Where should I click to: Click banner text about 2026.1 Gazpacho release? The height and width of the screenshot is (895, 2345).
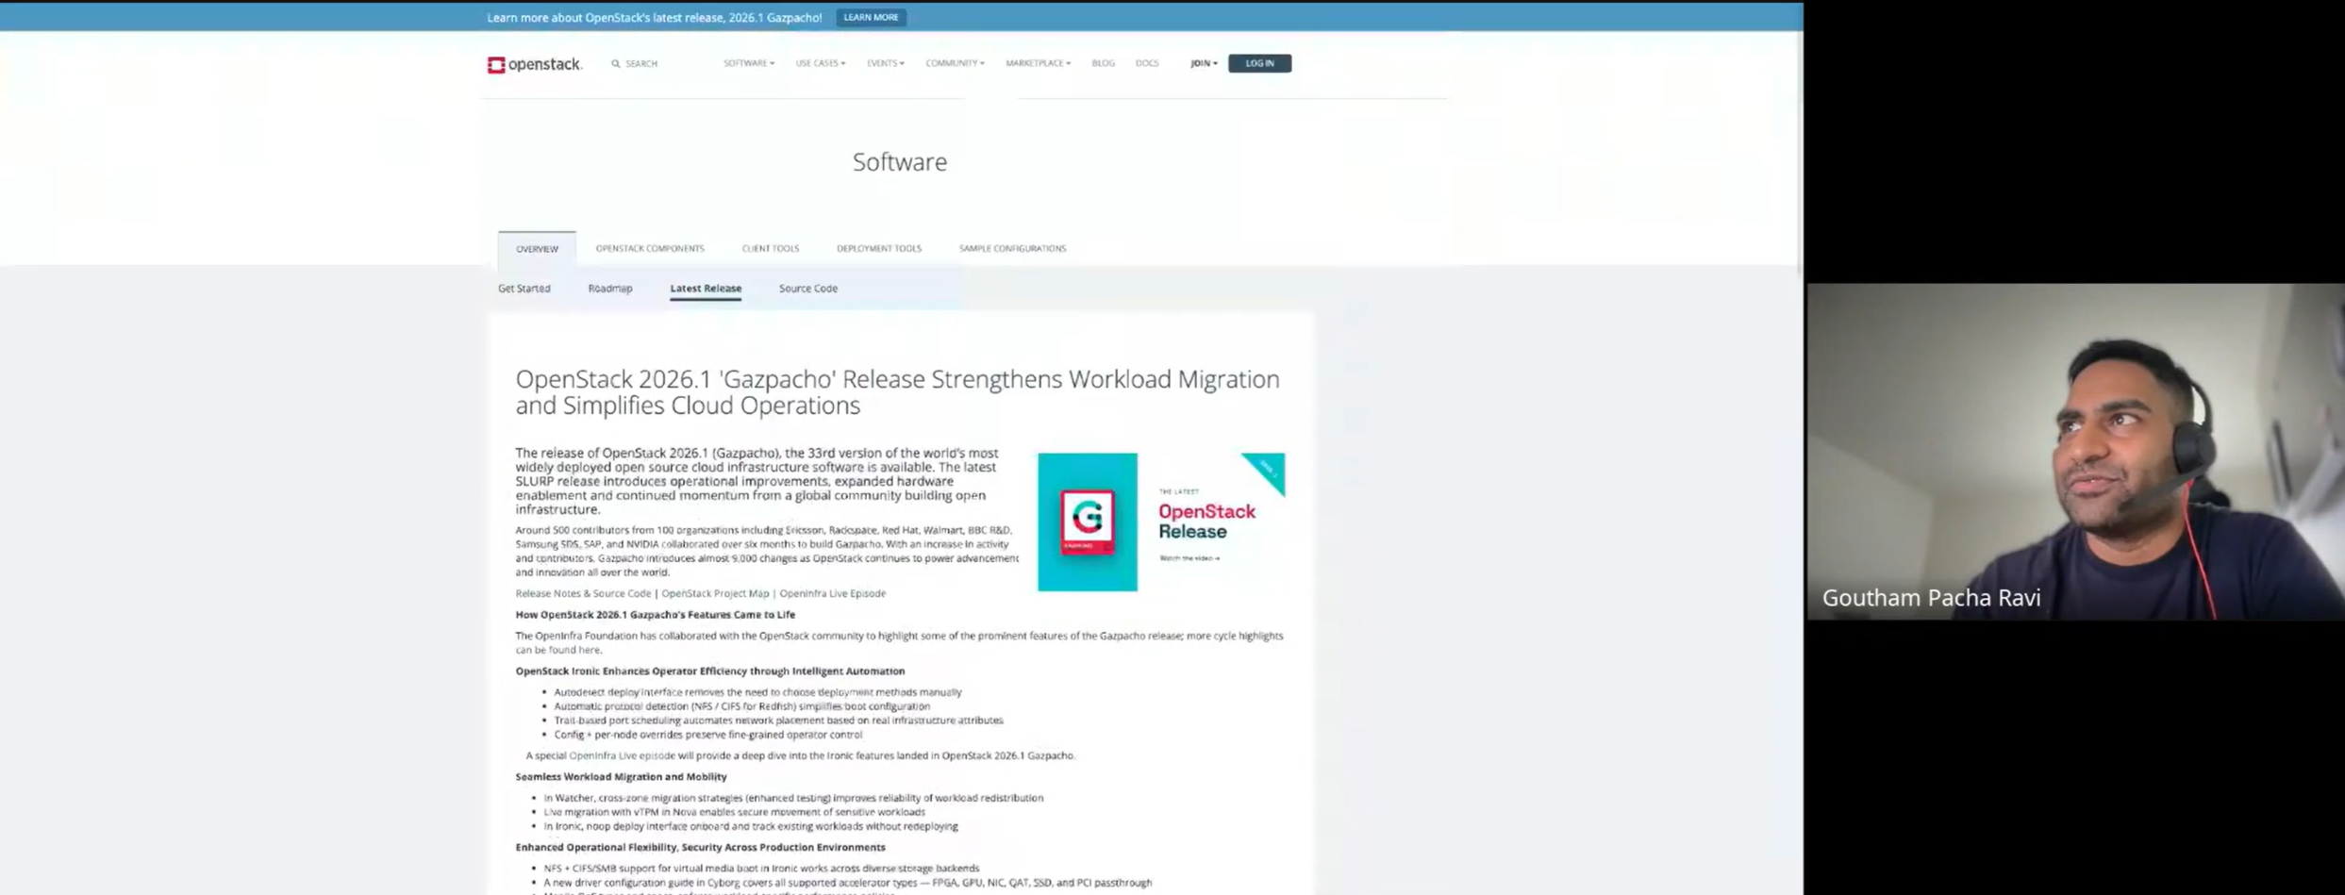click(654, 17)
